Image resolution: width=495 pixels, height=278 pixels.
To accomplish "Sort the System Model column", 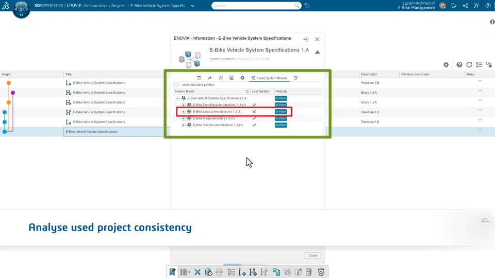I will click(247, 92).
